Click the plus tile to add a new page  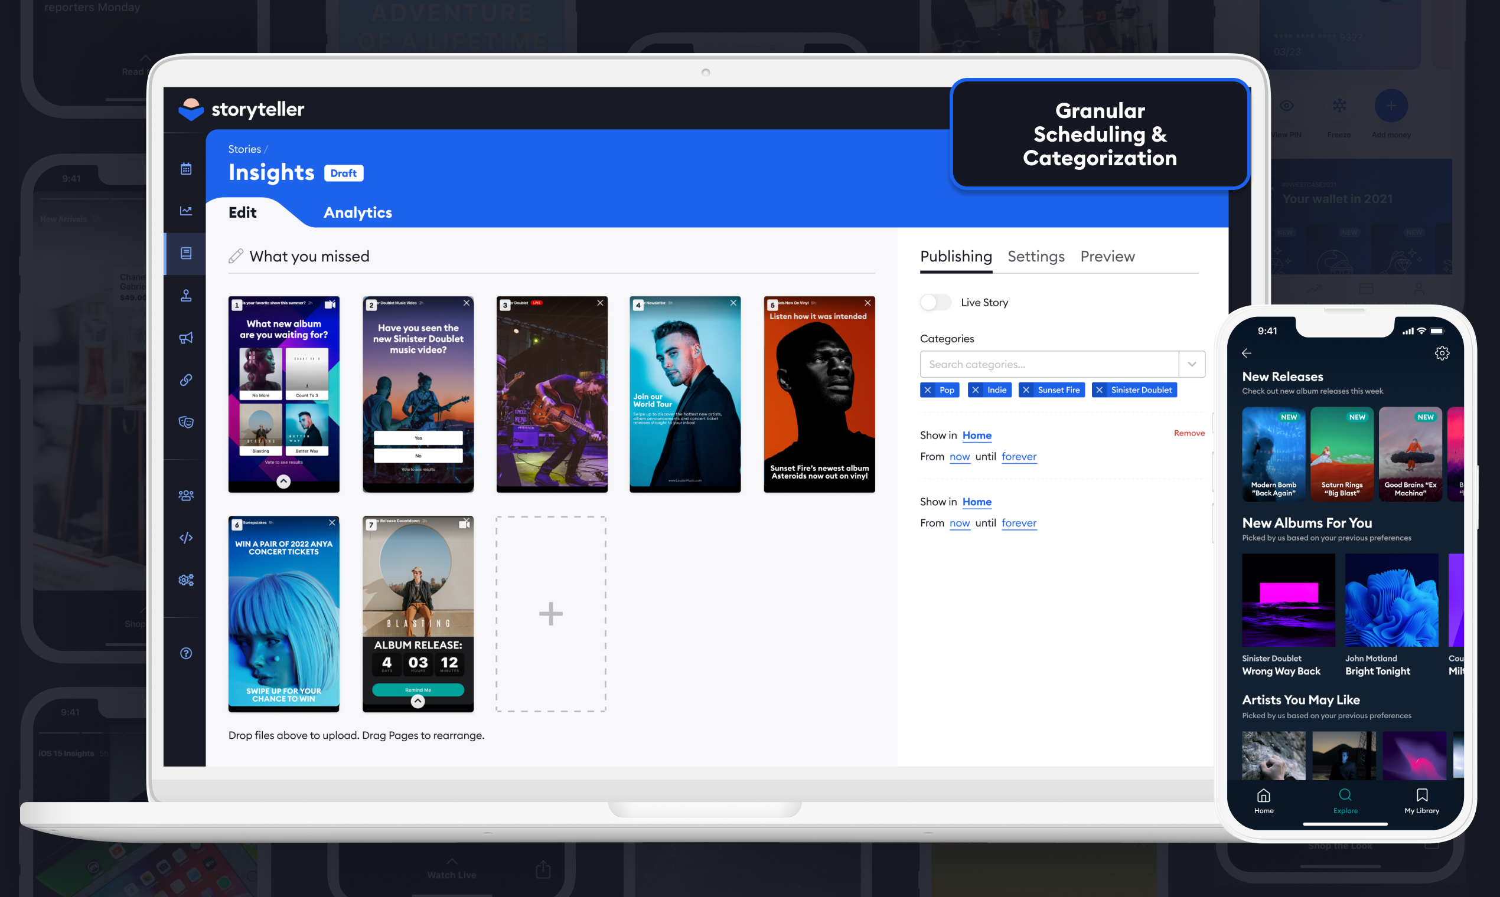(x=550, y=614)
